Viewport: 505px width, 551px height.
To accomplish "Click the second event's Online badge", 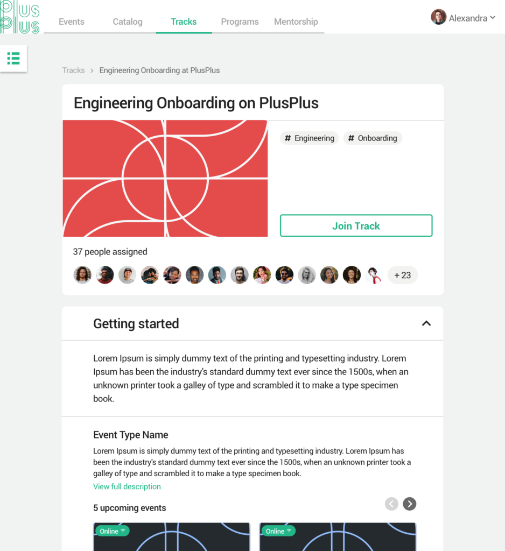I will click(278, 531).
